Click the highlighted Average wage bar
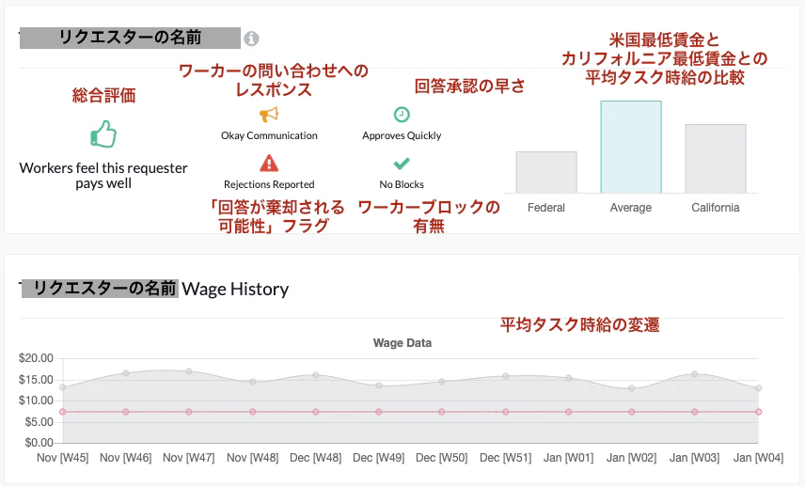The height and width of the screenshot is (487, 805). tap(631, 148)
